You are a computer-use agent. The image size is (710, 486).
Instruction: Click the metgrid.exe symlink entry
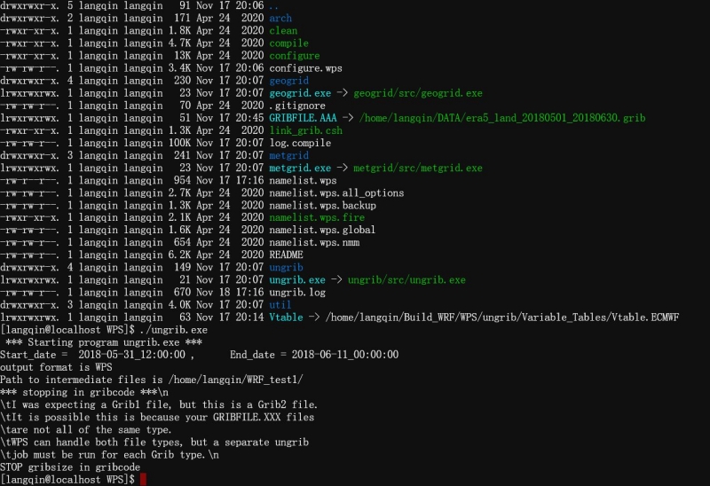[x=300, y=168]
